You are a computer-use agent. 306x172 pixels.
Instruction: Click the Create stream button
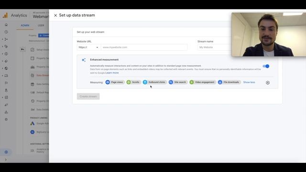coord(88,97)
